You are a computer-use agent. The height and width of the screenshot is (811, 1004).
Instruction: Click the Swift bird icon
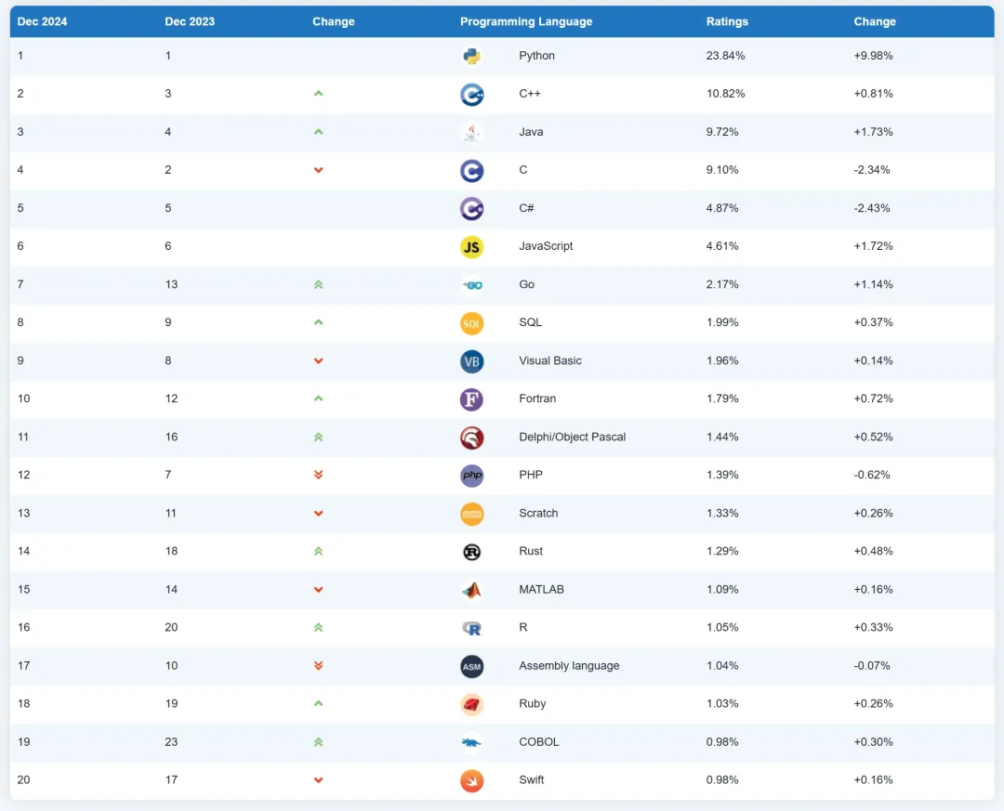point(471,779)
